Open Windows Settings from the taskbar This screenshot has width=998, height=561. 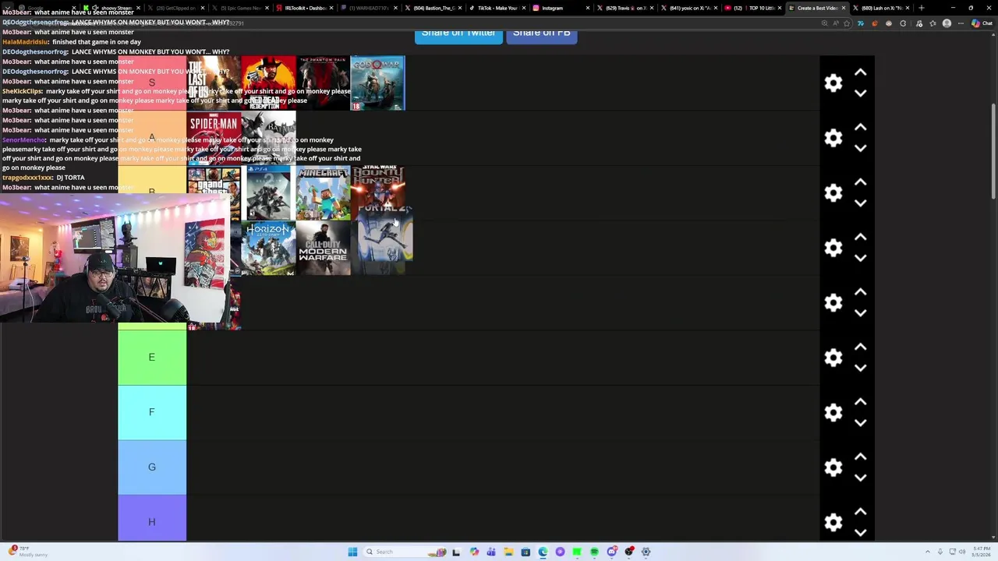click(x=646, y=552)
